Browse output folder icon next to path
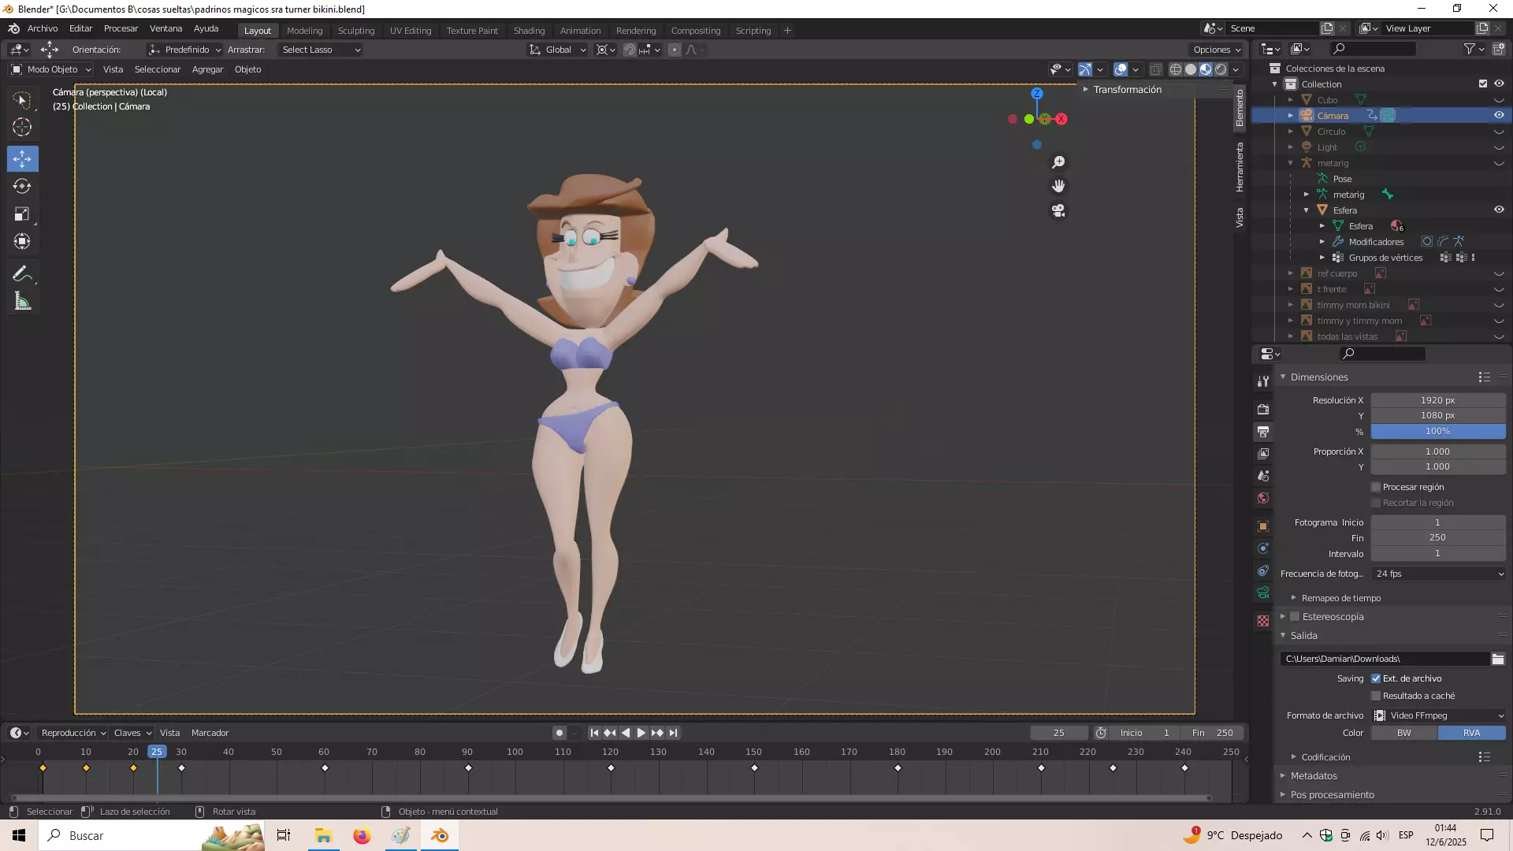This screenshot has width=1513, height=851. 1498,659
